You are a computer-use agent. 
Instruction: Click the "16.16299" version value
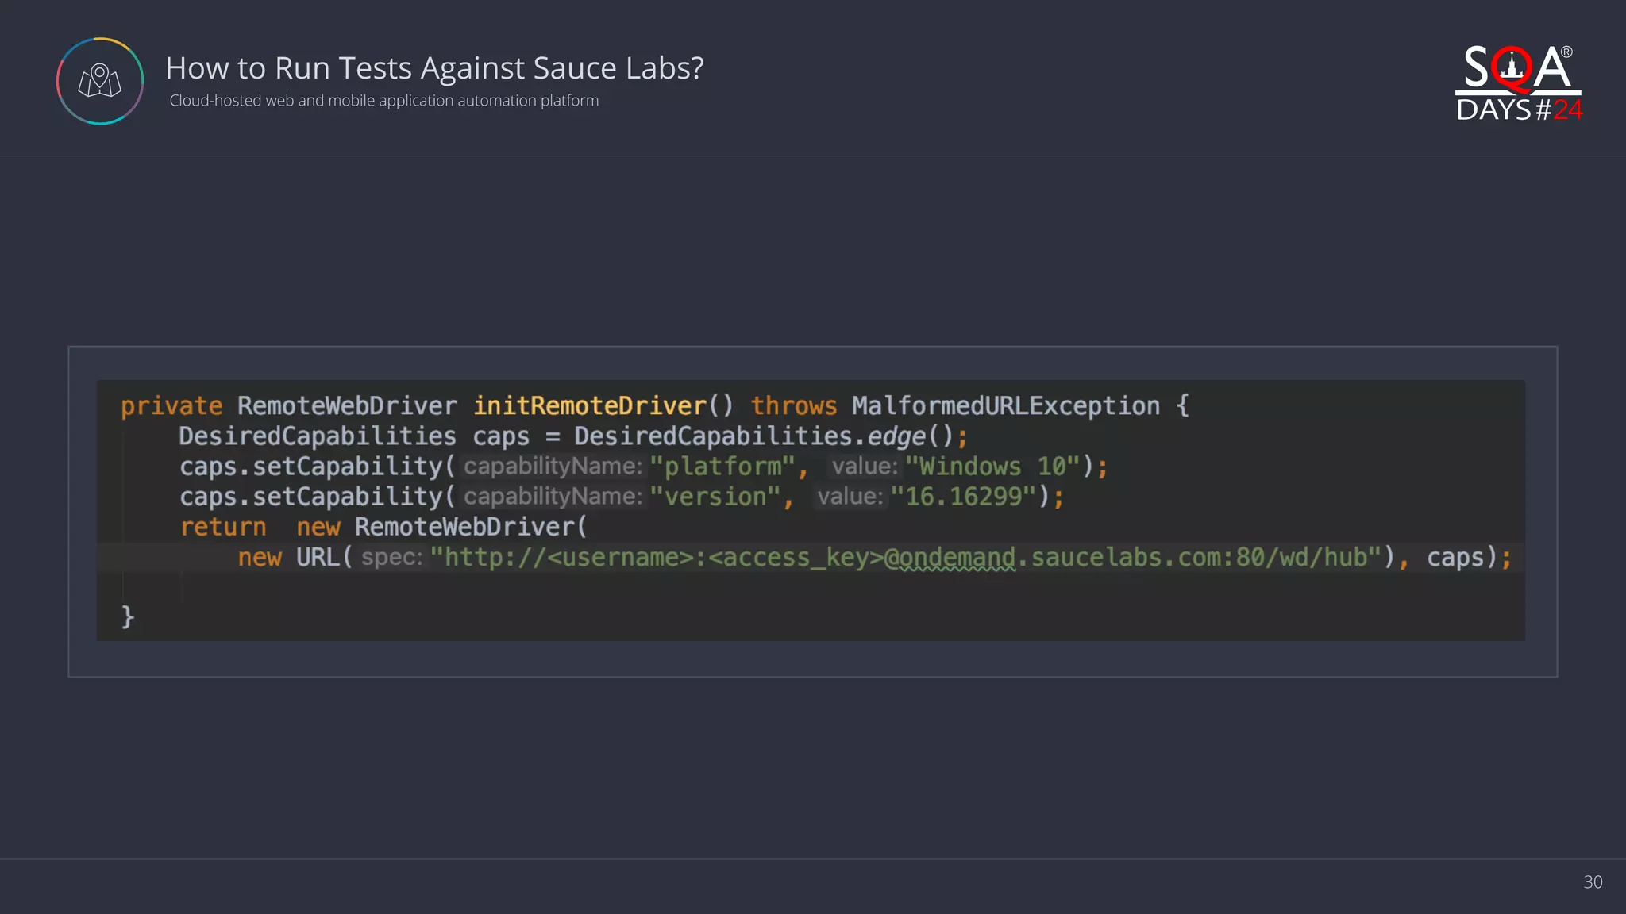coord(963,497)
